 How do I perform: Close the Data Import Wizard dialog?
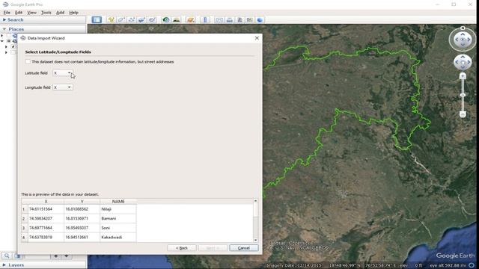(x=257, y=38)
